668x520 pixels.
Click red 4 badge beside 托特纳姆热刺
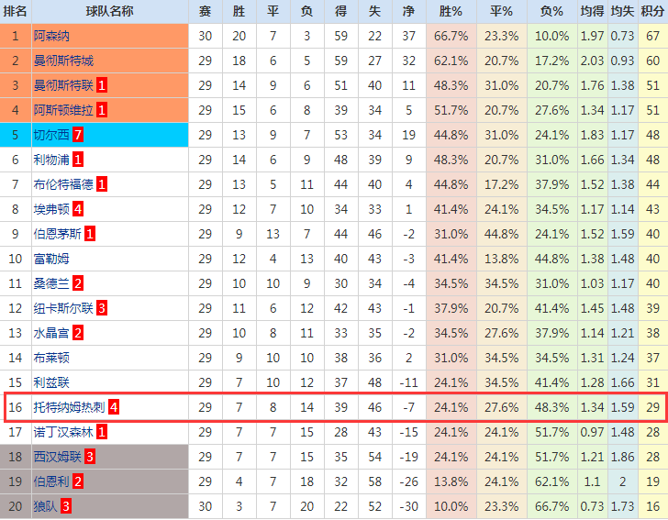(114, 407)
